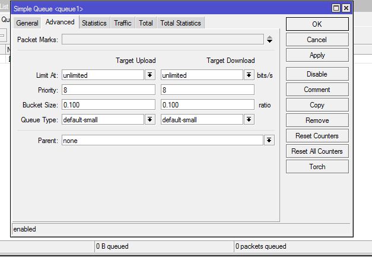The width and height of the screenshot is (372, 257).
Task: Click the 'enabled' status text
Action: 25,229
